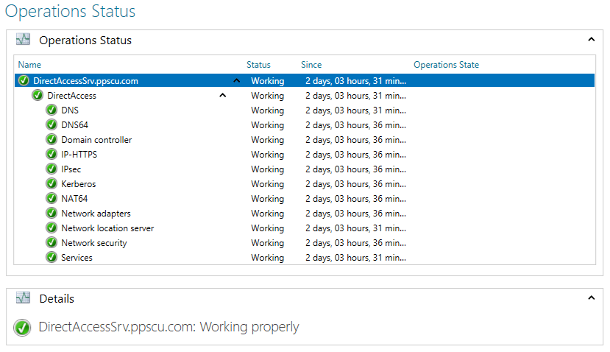
Task: Click Working status in the Kerberos row
Action: click(268, 184)
